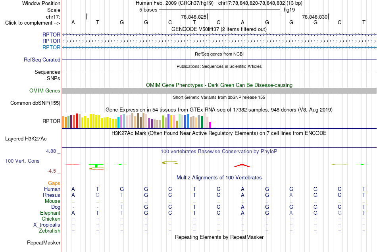377x252 pixels.
Task: Click the 4.88 conservation scale value
Action: coord(51,151)
